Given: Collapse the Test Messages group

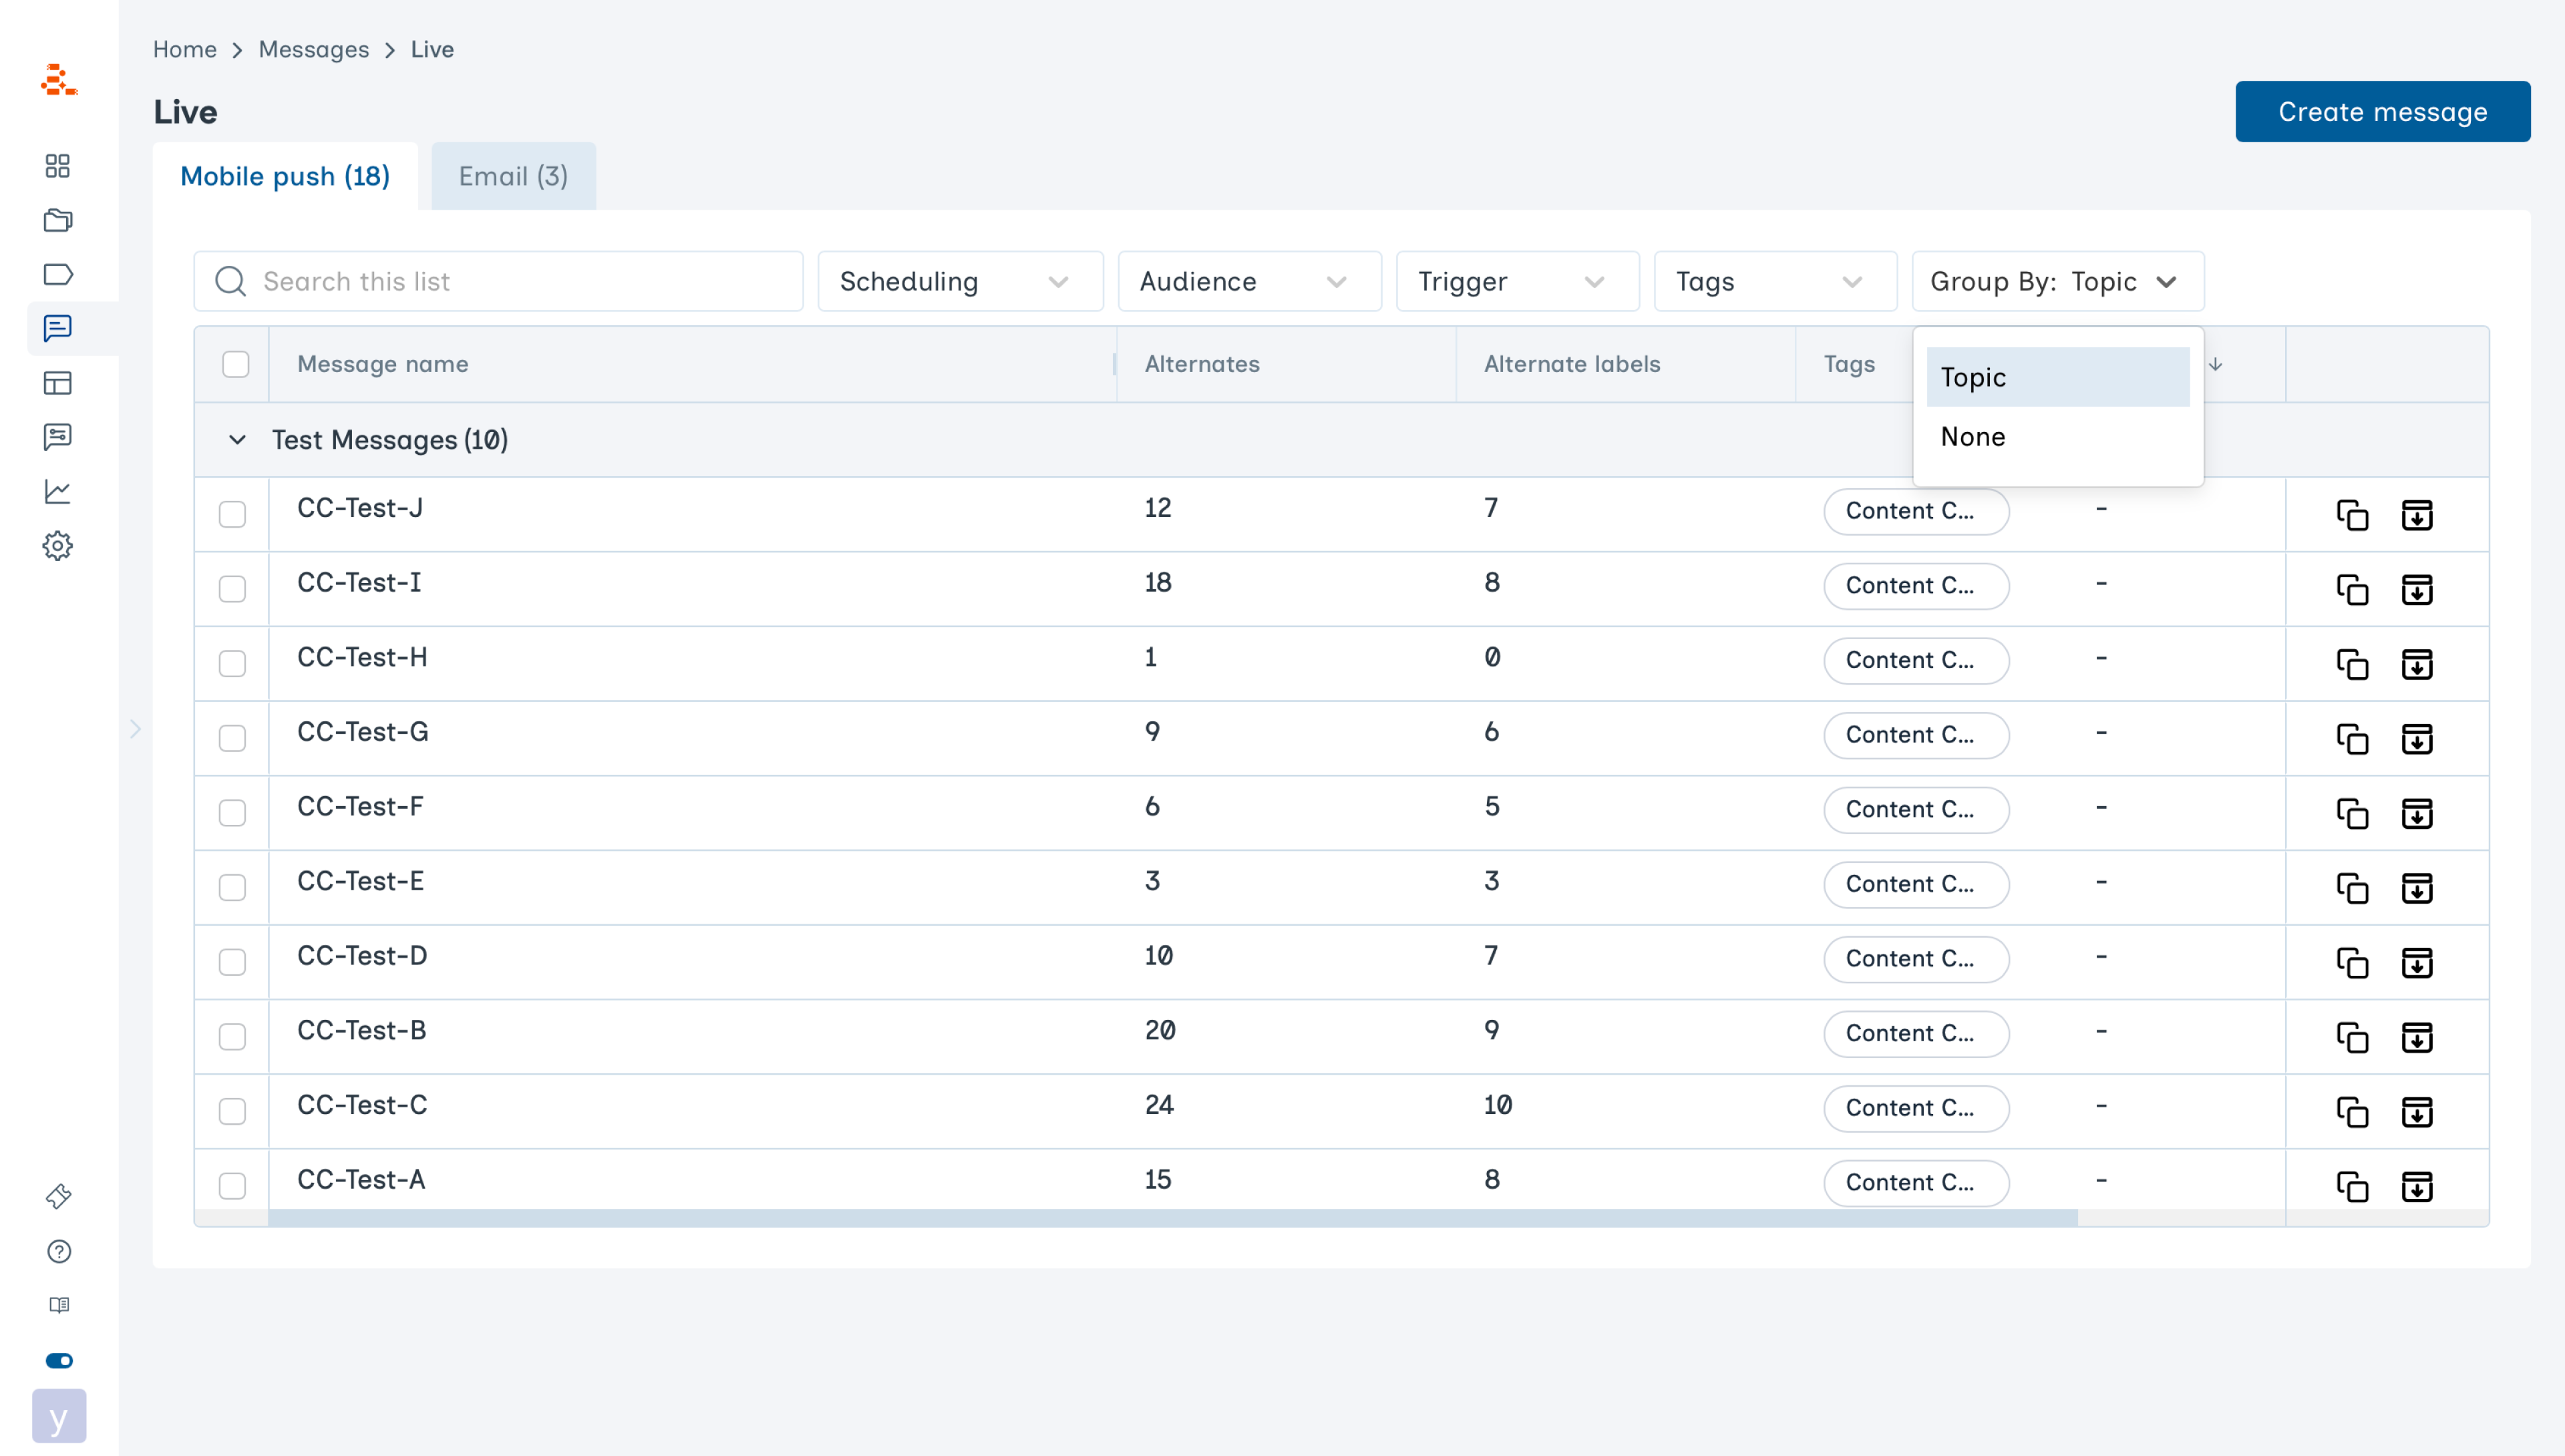Looking at the screenshot, I should click(237, 440).
